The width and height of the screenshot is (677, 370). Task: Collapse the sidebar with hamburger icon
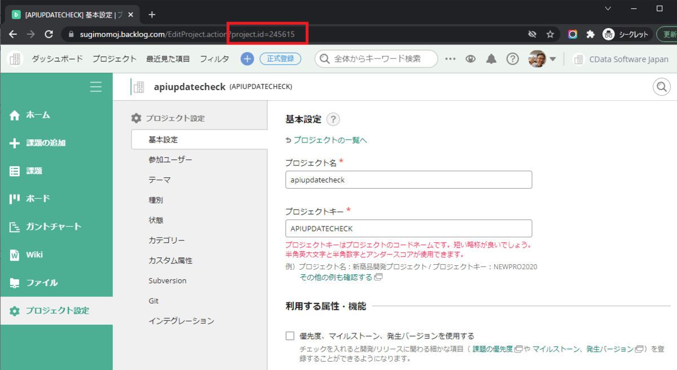click(96, 87)
